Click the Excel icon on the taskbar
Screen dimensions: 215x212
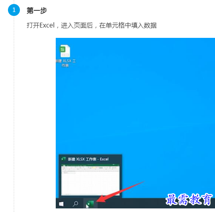coord(90,204)
